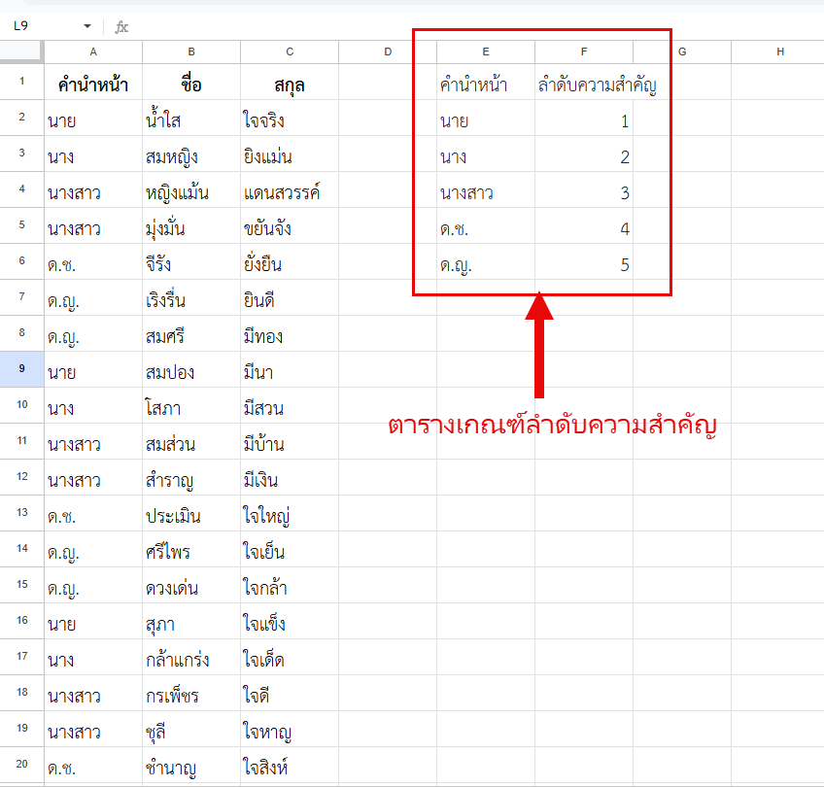The image size is (824, 787).
Task: Click cell ยิงแม่น
Action: click(290, 154)
